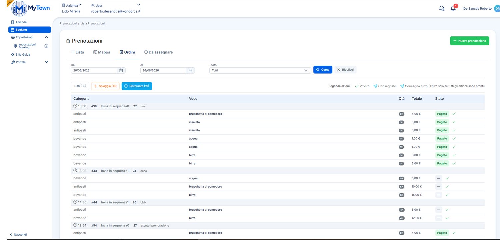
Task: Expand the Portale sidebar menu
Action: 46,62
